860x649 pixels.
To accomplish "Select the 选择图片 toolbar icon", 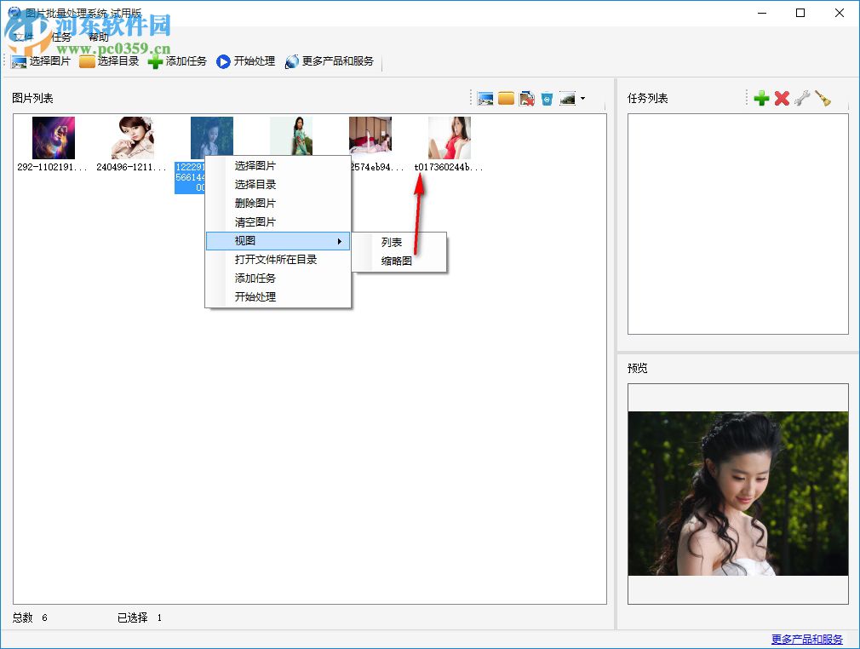I will point(19,60).
